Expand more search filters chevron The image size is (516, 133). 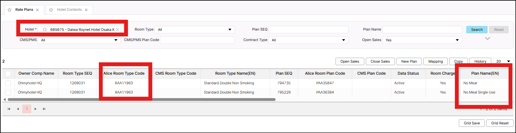[x=488, y=39]
